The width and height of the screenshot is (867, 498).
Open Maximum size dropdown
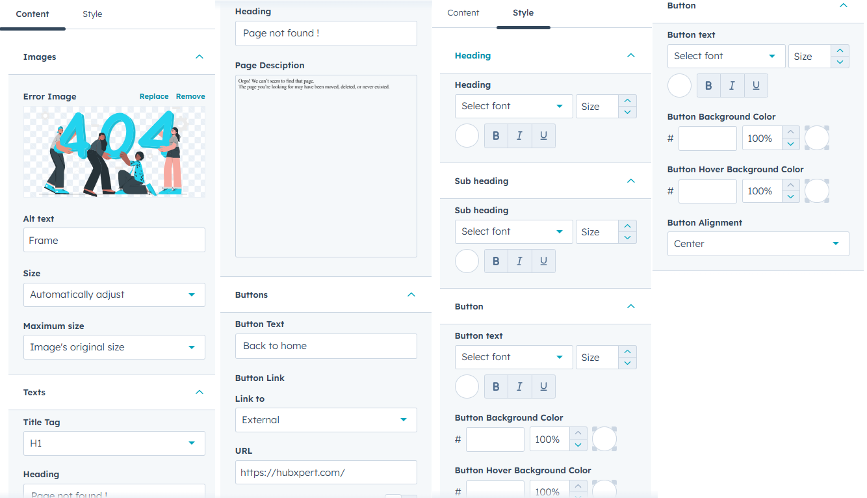[114, 347]
